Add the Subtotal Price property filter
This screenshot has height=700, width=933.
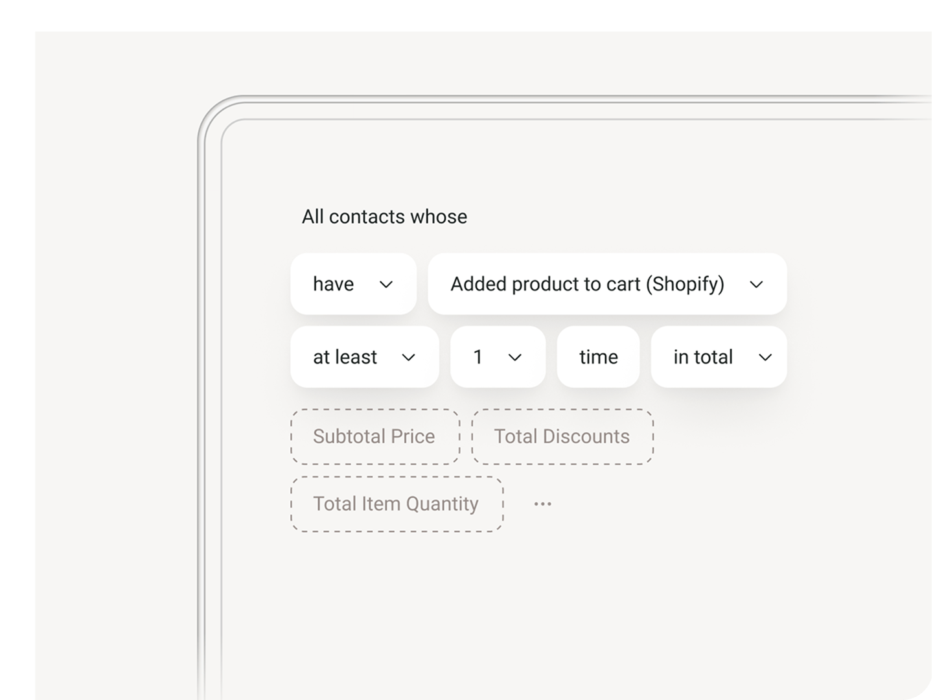(x=374, y=437)
